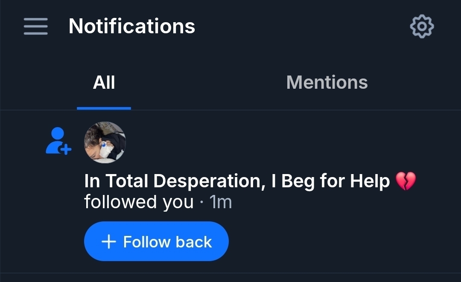Click the broken heart emoji
The image size is (461, 282).
[405, 181]
